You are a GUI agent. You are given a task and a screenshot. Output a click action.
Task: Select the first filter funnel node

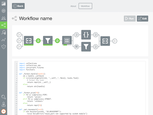48,41
